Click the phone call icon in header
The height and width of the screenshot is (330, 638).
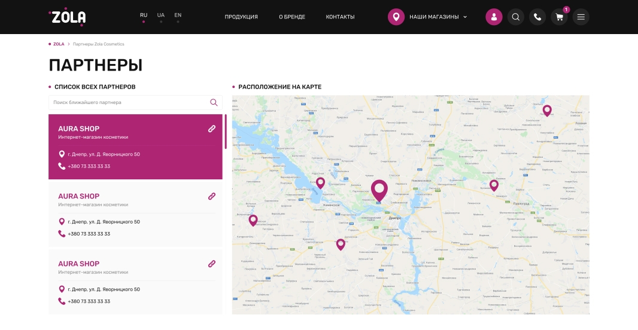click(x=537, y=17)
